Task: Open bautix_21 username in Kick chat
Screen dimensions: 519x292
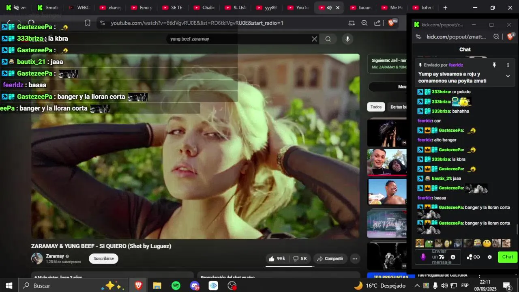Action: 441,178
